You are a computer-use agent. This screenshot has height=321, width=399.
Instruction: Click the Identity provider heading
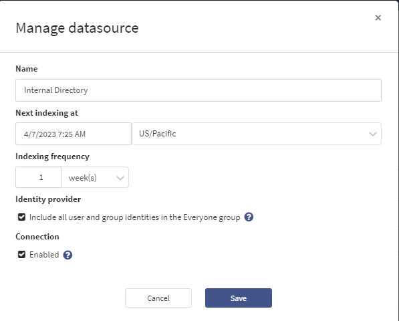[48, 199]
